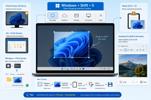Screen dimensions: 151x100
Task: Click the undo arrow in Snipping Tool
Action: 133,82
